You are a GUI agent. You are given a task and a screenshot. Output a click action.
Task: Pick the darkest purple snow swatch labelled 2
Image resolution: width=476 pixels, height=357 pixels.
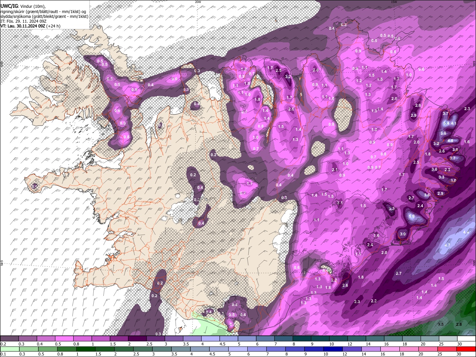click(137, 339)
